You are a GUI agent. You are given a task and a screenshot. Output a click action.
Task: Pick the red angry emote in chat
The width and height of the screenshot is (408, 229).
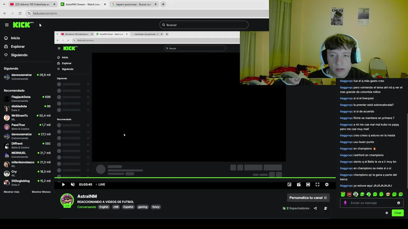pos(349,194)
